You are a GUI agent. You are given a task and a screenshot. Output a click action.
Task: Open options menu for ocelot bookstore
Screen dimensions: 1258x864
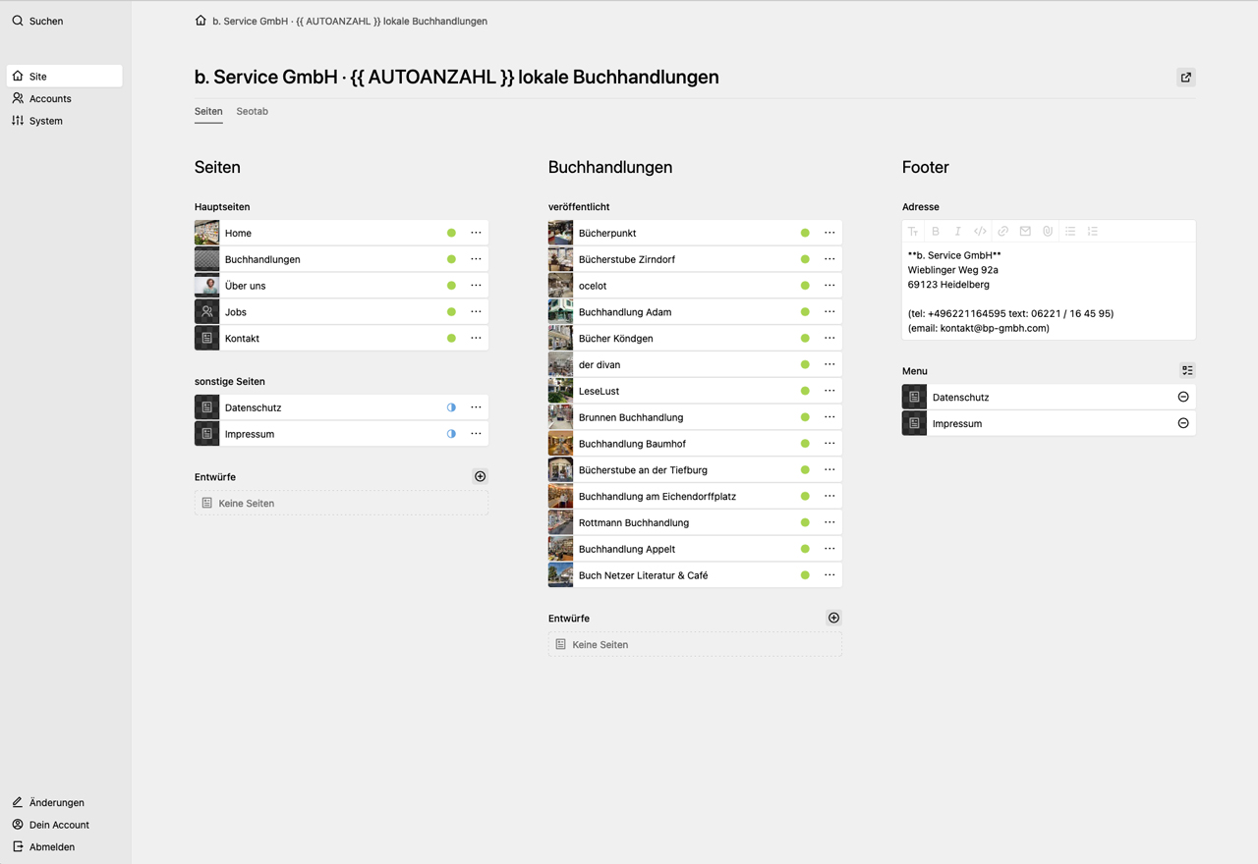click(x=829, y=285)
